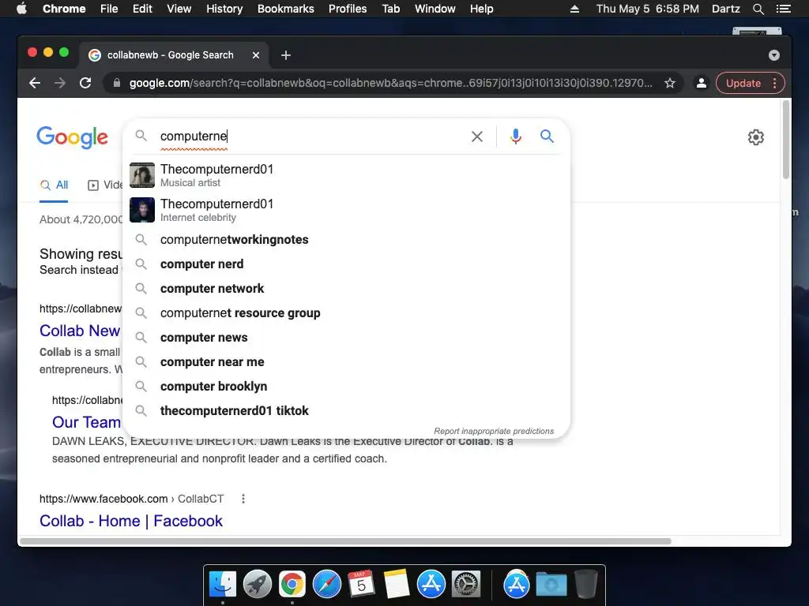The image size is (809, 606).
Task: Submit search with blue magnifier icon
Action: 547,136
